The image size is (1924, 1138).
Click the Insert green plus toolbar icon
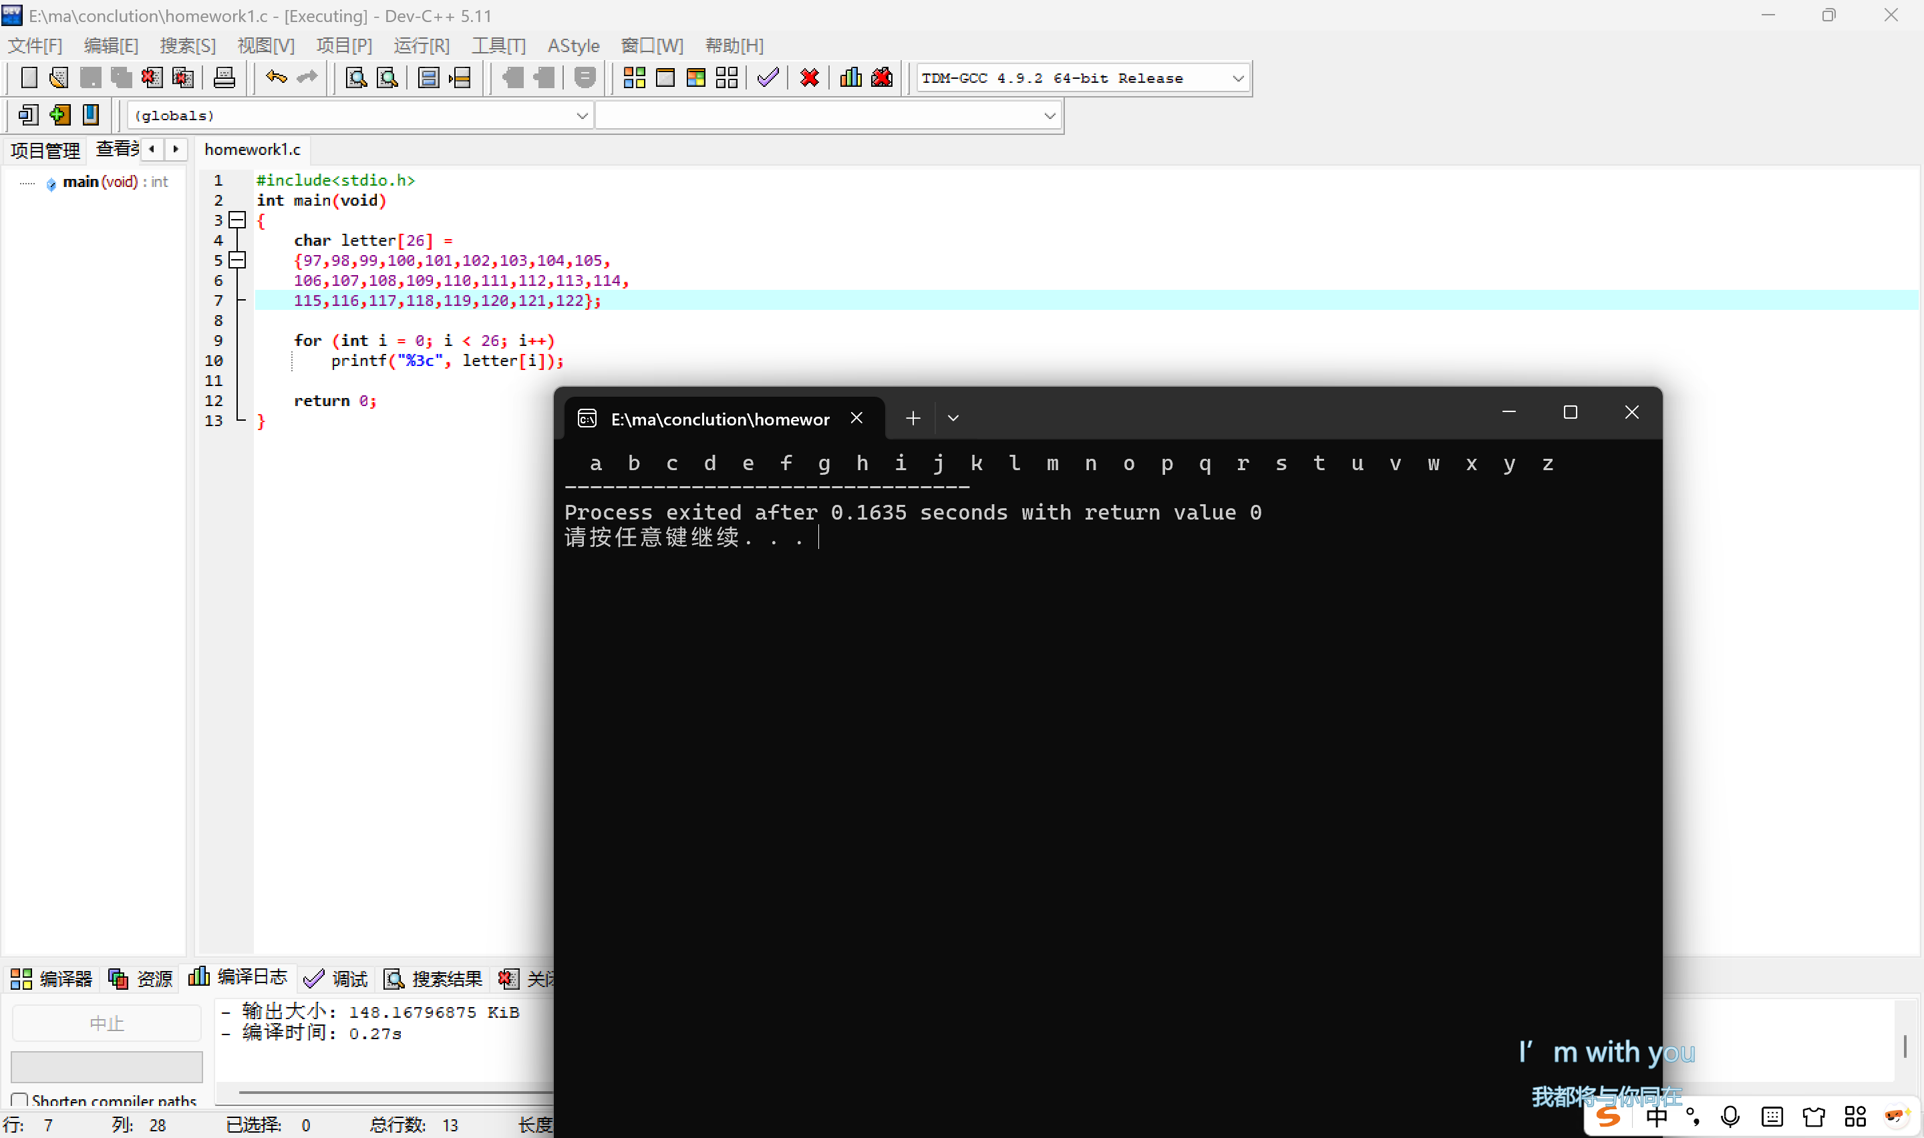click(x=59, y=115)
